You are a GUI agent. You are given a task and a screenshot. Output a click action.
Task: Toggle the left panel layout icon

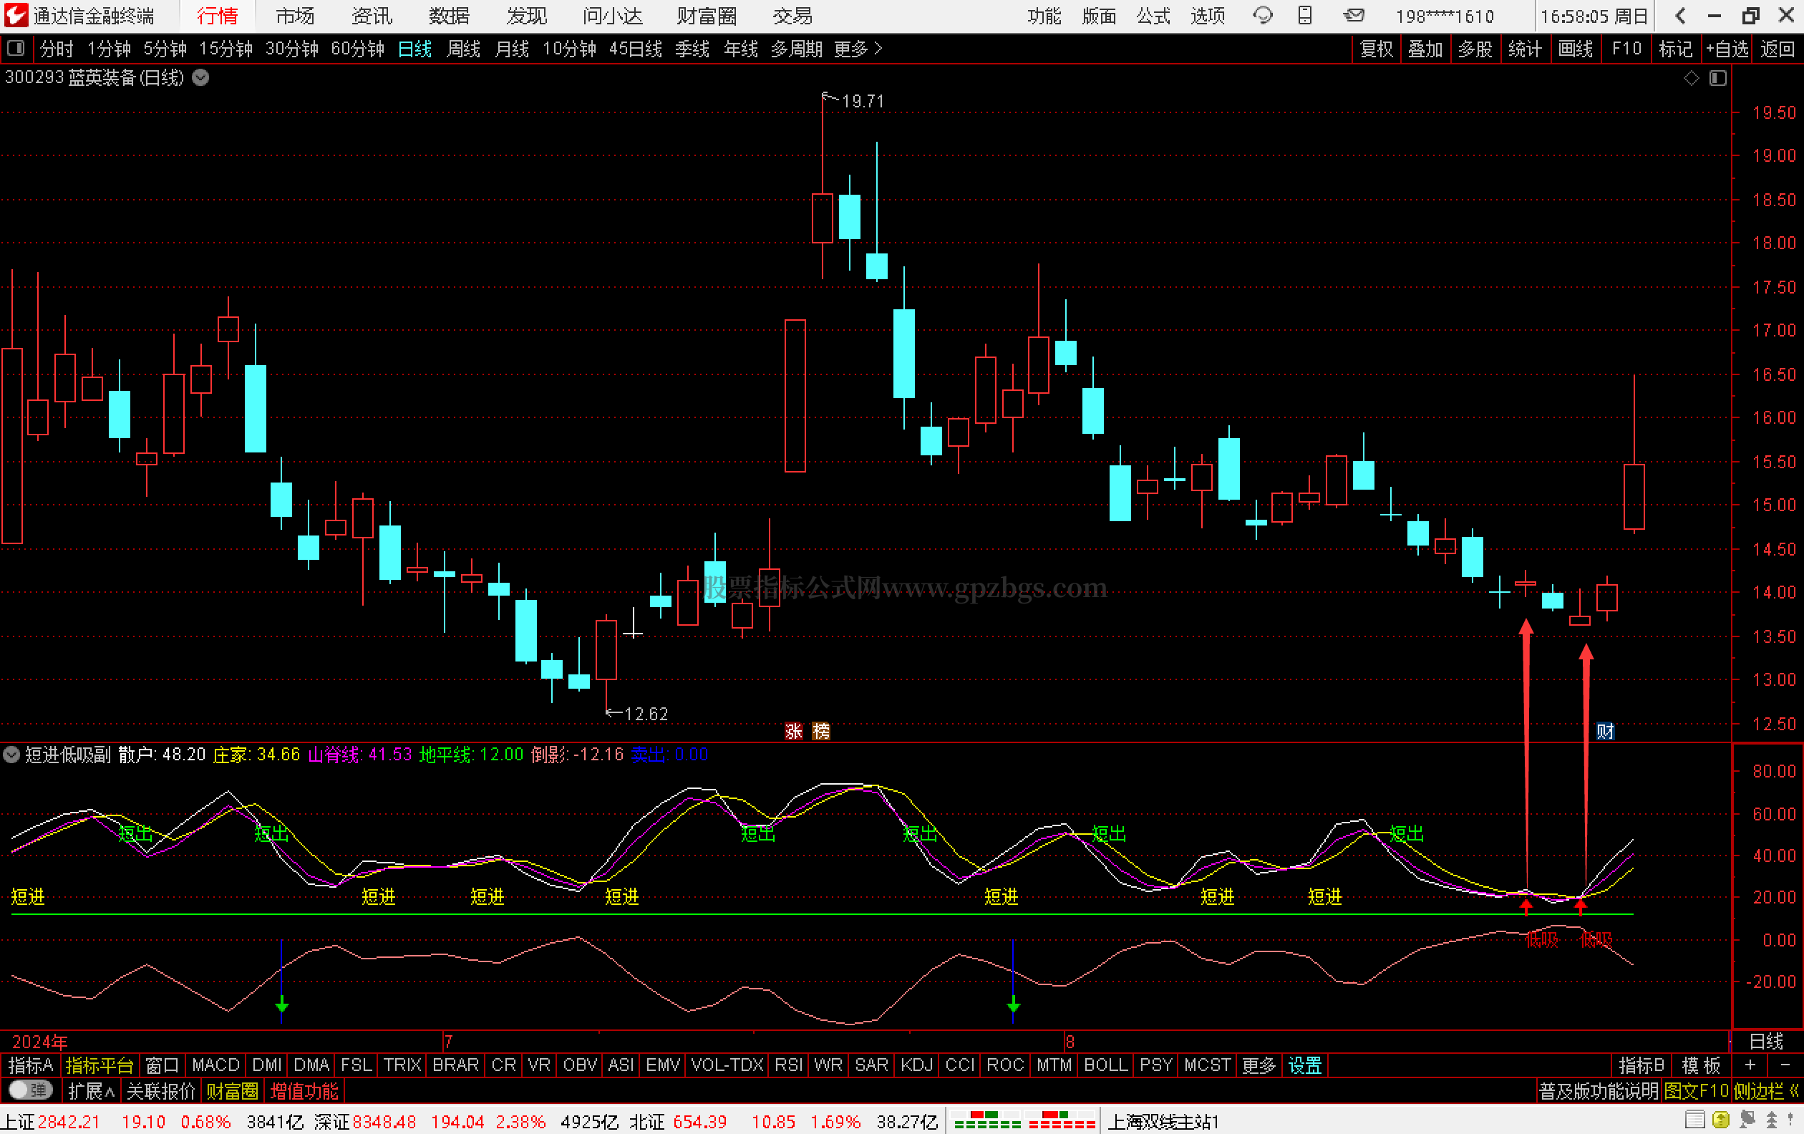(x=16, y=49)
